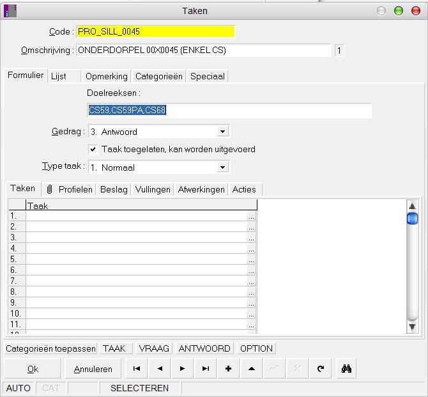Click the Doelreeksen input field
428x397 pixels.
[229, 111]
